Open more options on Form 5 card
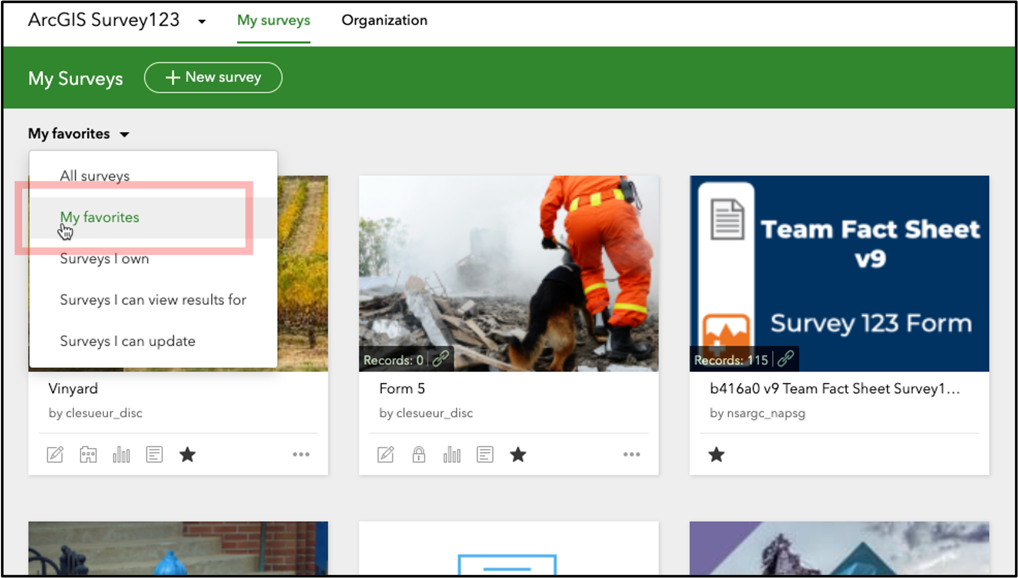This screenshot has height=578, width=1018. pyautogui.click(x=631, y=454)
